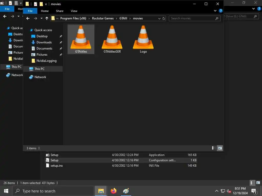Open Downloads in movies navigation pane
The width and height of the screenshot is (262, 196).
pos(44,42)
